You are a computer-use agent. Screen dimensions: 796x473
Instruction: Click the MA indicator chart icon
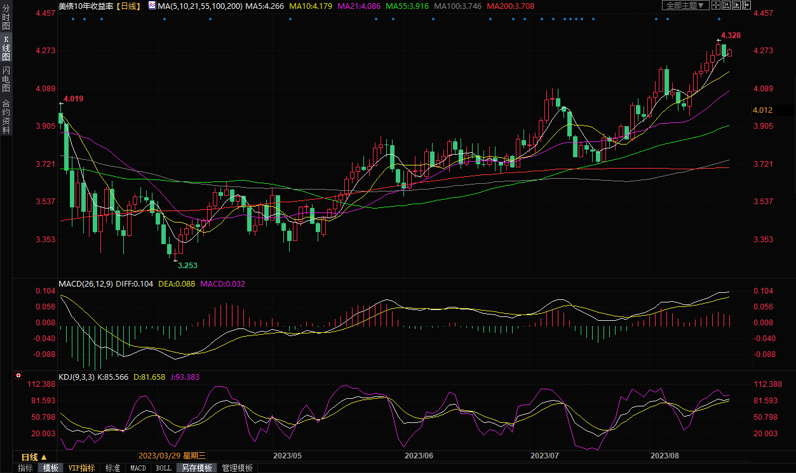151,6
